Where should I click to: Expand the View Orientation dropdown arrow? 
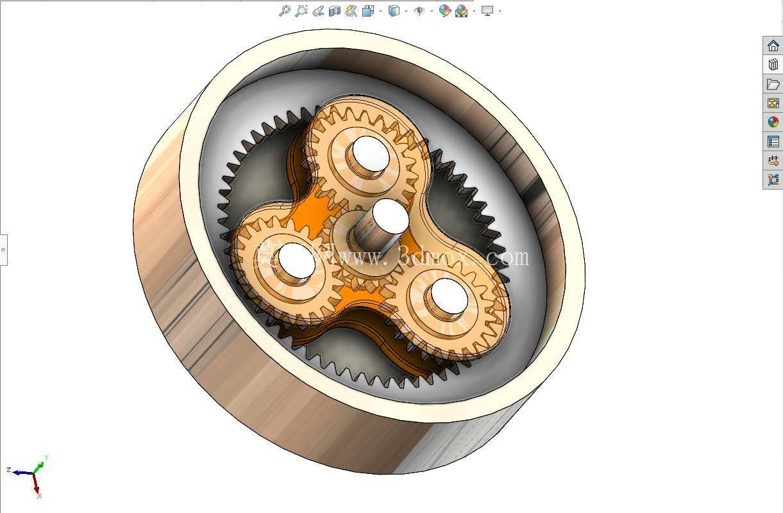coord(380,12)
